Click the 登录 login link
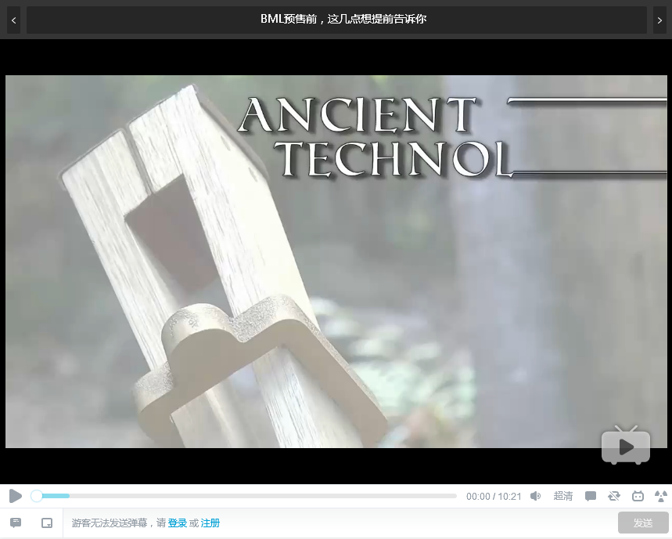The height and width of the screenshot is (539, 672). 177,523
